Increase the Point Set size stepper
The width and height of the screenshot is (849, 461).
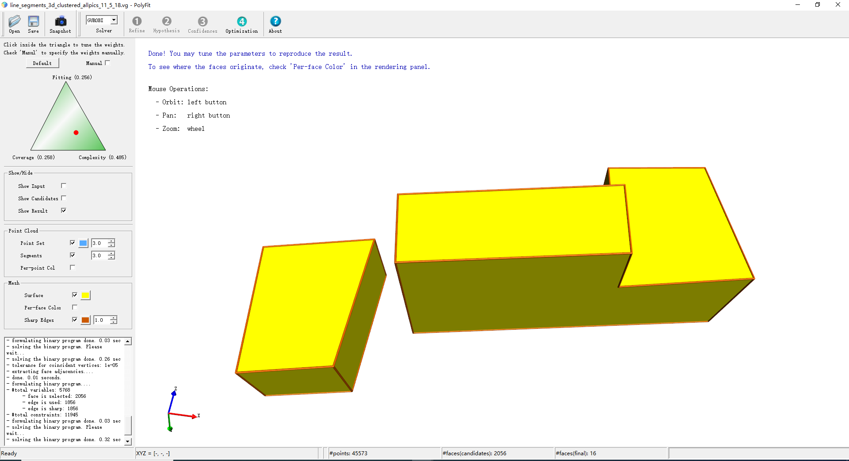111,241
